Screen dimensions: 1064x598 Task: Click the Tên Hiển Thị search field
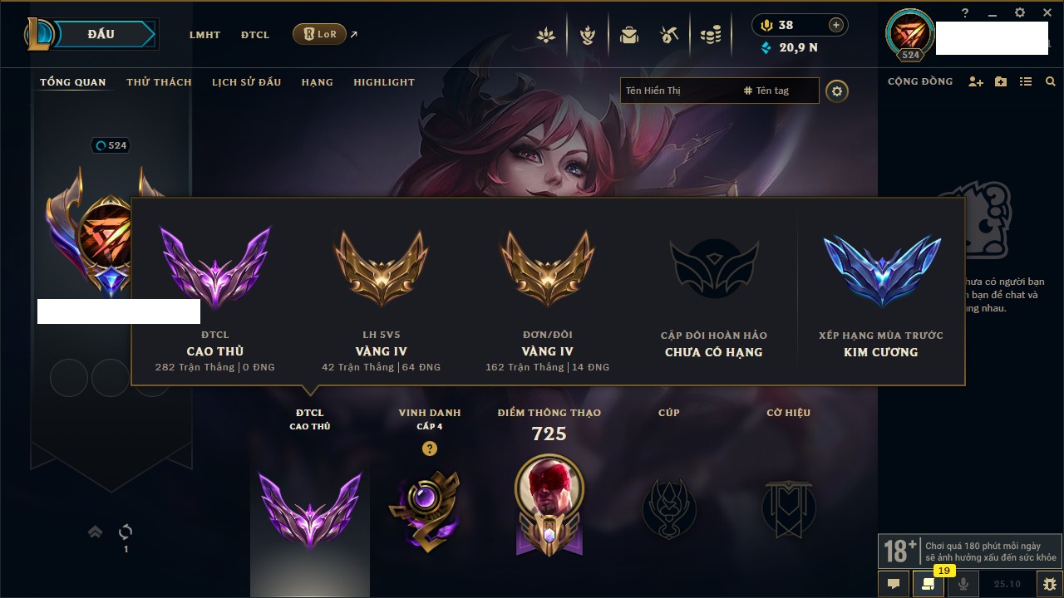(682, 91)
